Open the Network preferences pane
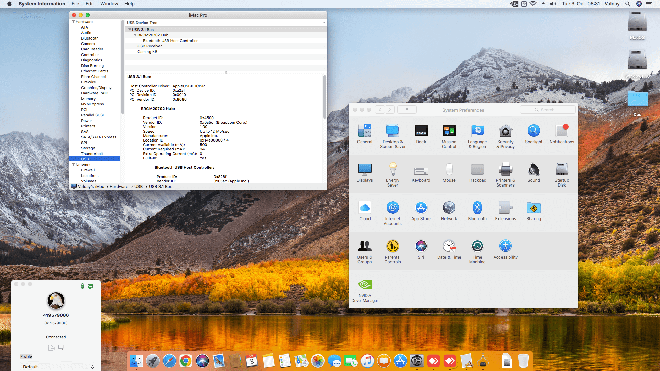Image resolution: width=660 pixels, height=371 pixels. (x=449, y=211)
